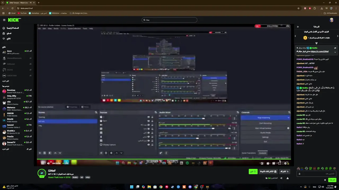Open the Azzz followed channel

pyautogui.click(x=17, y=52)
